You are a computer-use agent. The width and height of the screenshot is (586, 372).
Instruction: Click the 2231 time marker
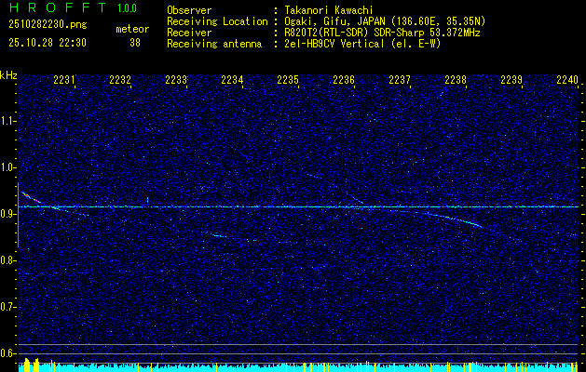[64, 80]
